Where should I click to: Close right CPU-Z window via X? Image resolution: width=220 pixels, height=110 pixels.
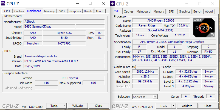(213, 4)
